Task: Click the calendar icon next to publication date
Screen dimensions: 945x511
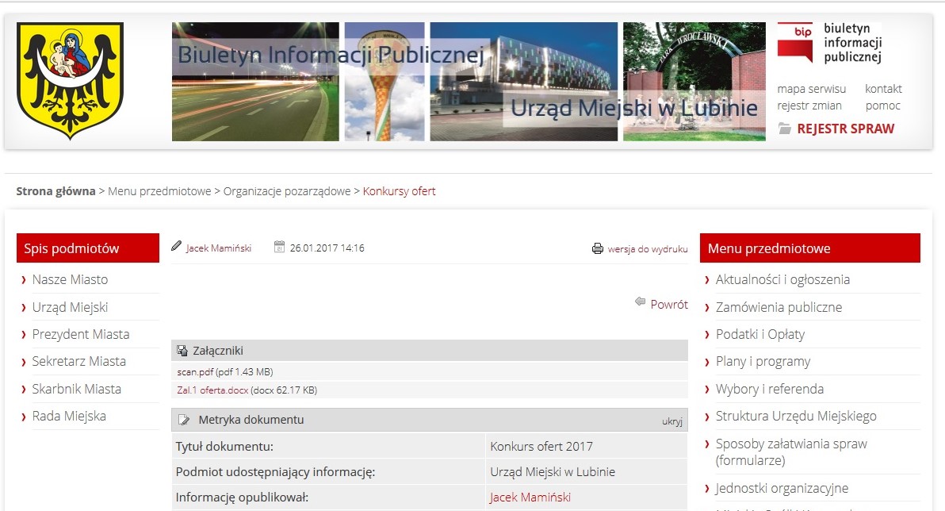Action: coord(279,247)
